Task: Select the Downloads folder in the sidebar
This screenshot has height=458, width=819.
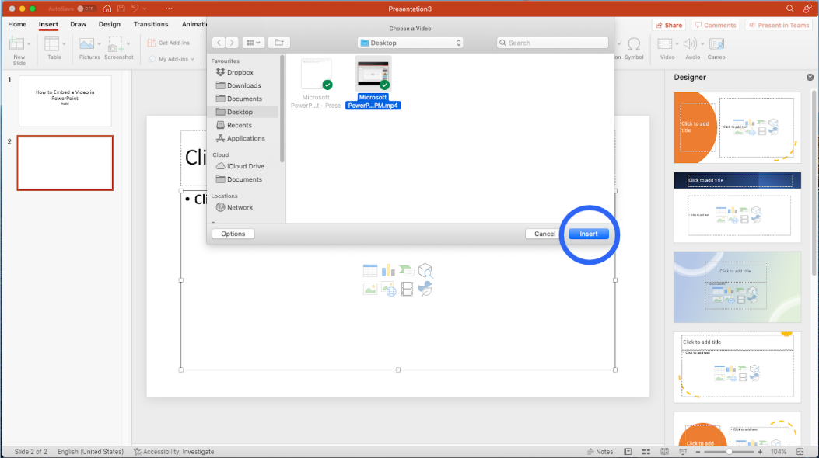Action: point(243,85)
